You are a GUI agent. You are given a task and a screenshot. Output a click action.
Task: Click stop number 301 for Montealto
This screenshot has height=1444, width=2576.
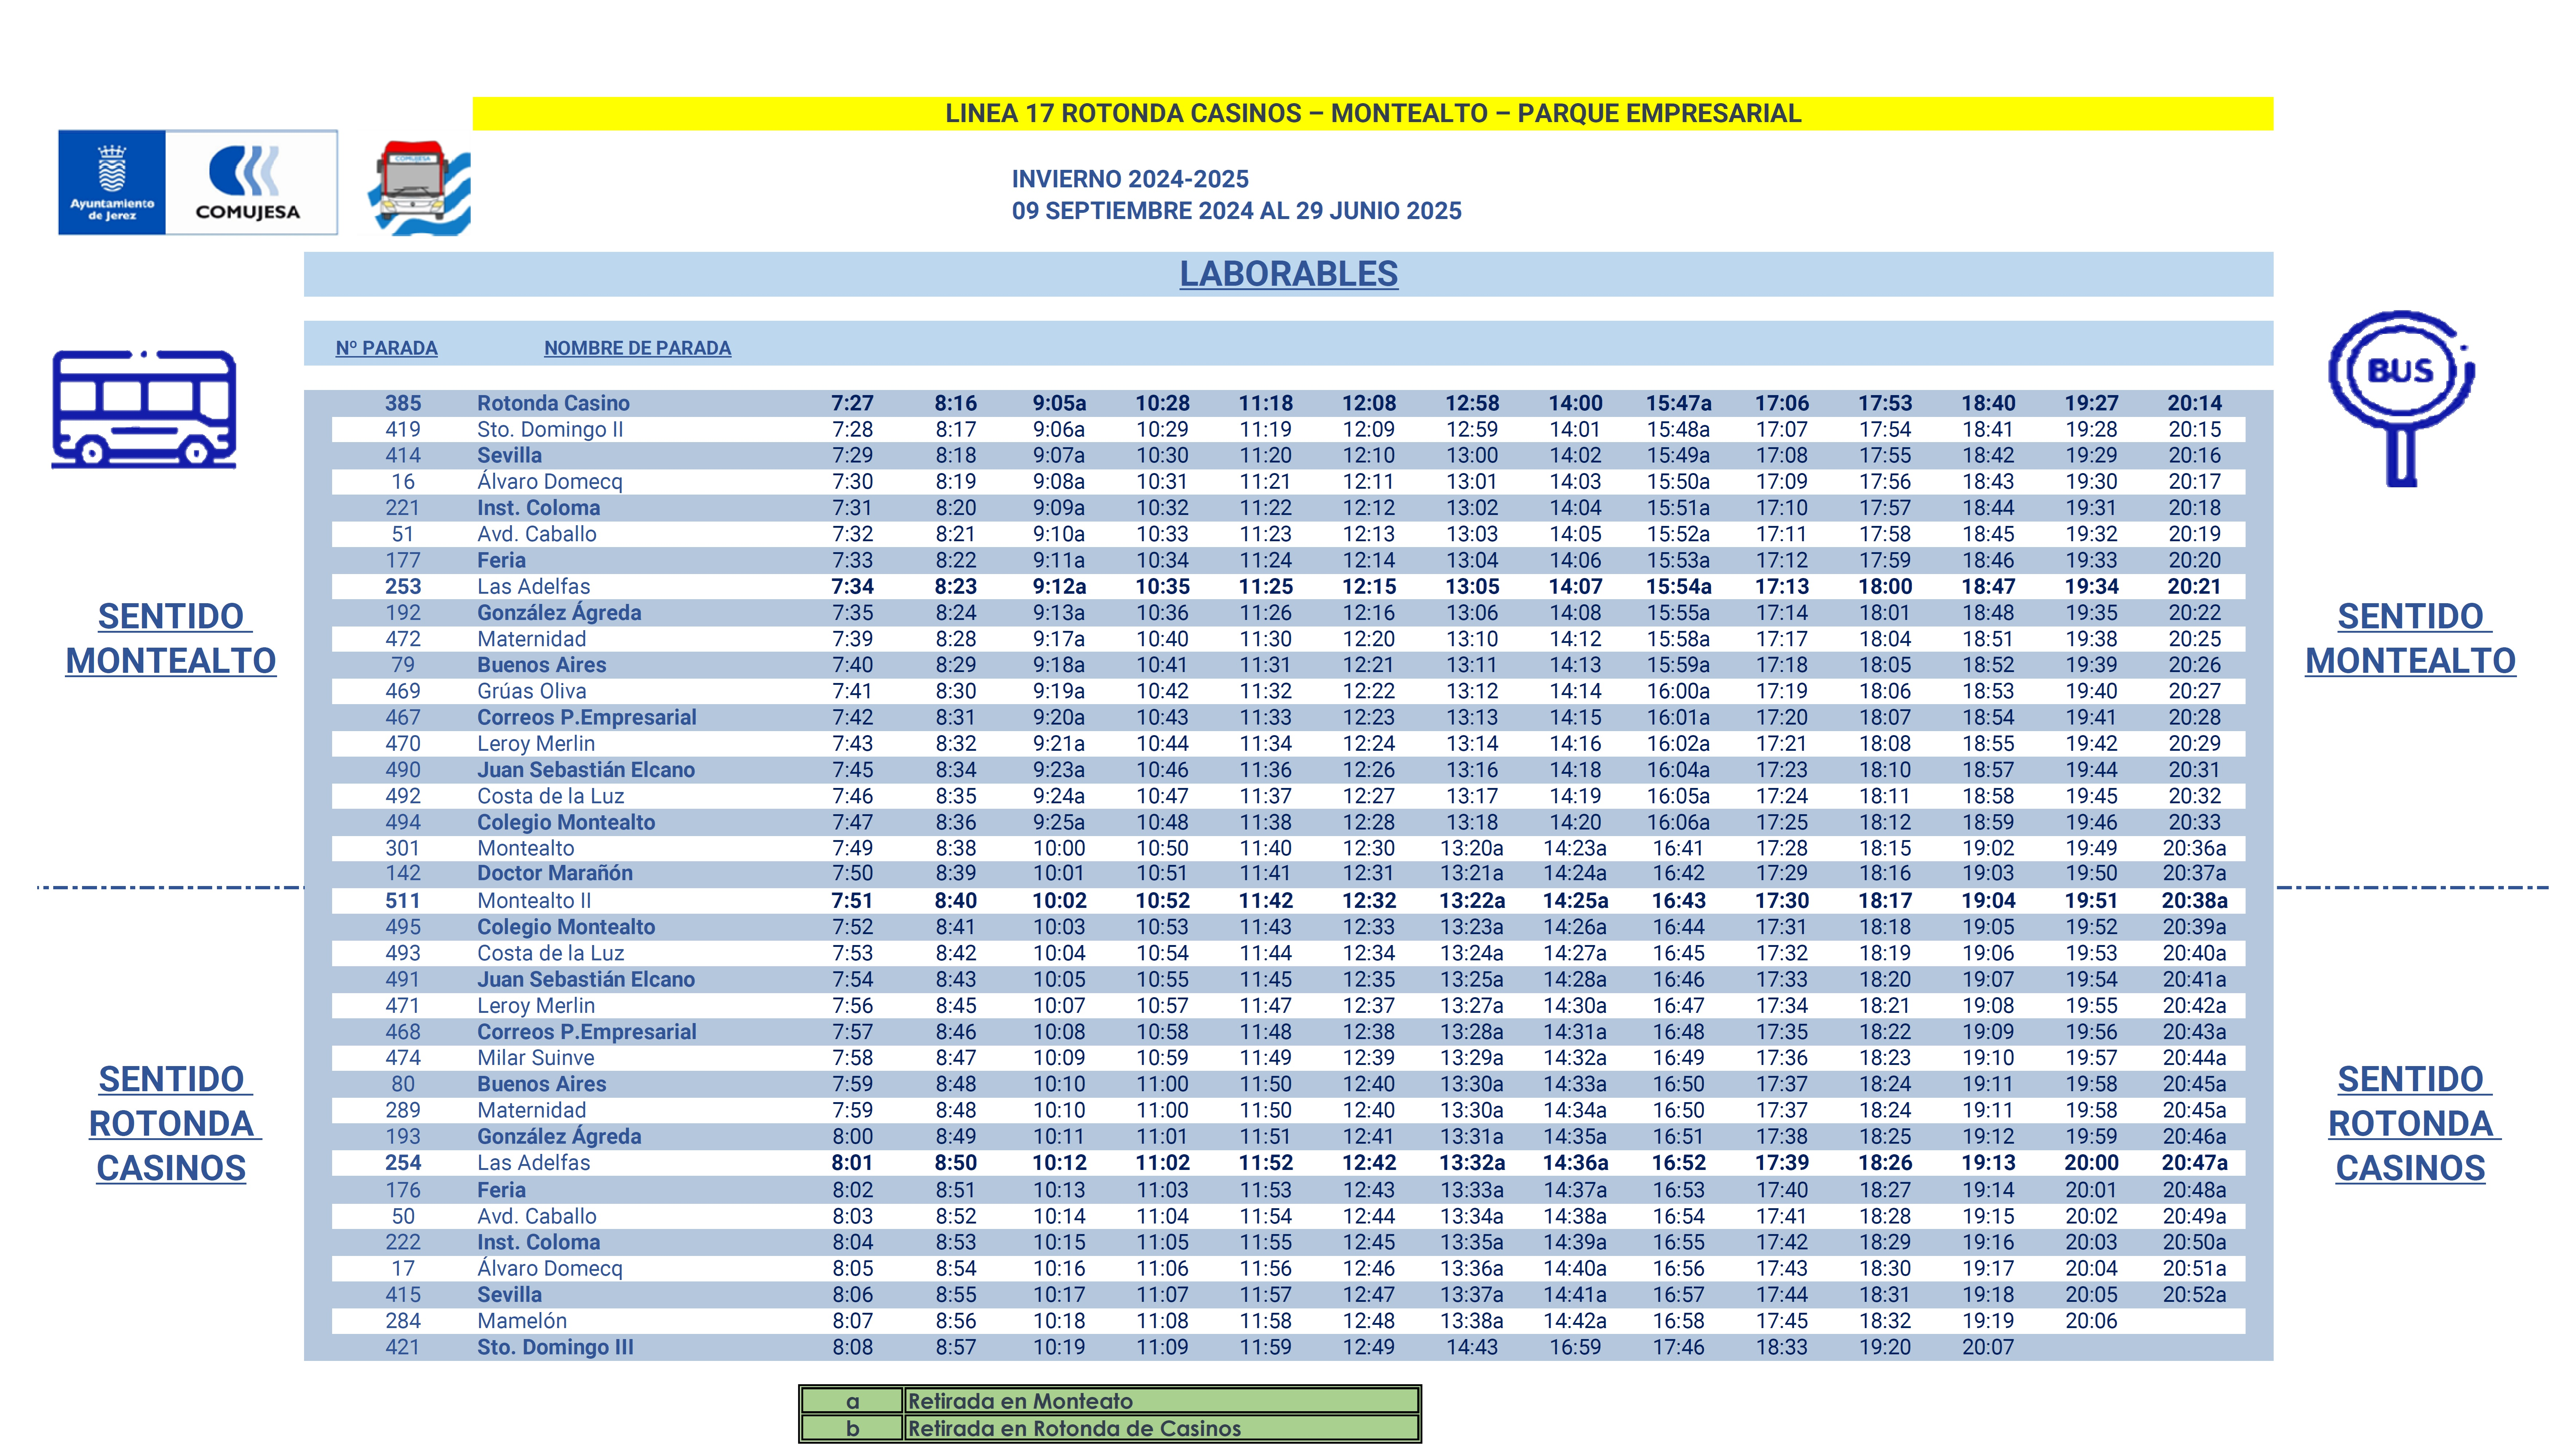(x=403, y=848)
